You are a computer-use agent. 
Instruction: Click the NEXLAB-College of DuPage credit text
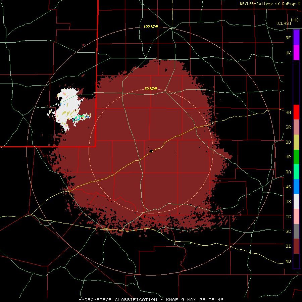pos(268,4)
